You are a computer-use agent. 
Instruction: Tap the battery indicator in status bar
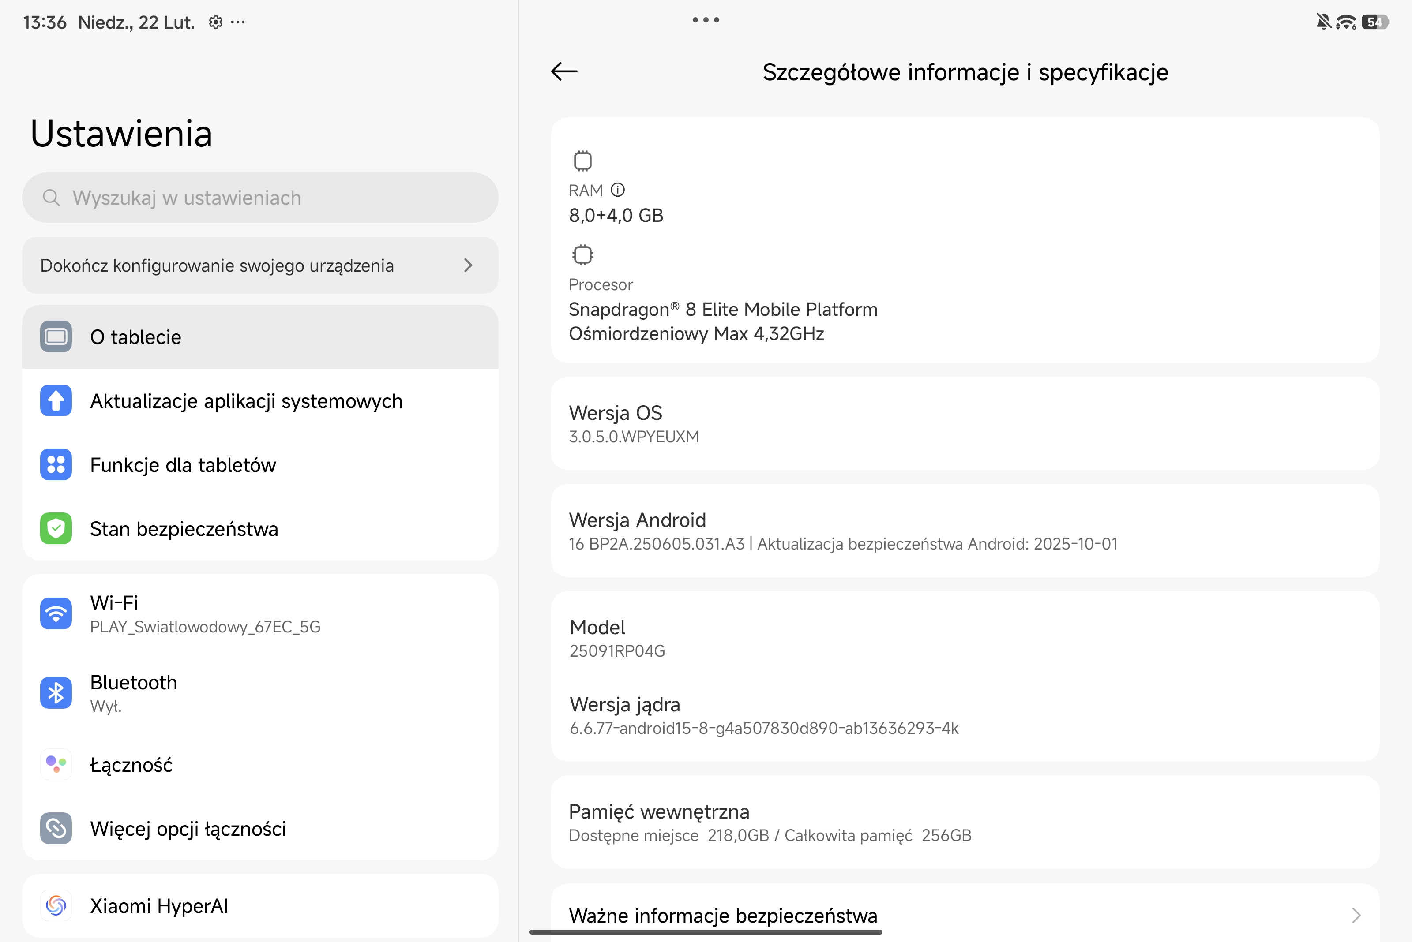point(1375,22)
